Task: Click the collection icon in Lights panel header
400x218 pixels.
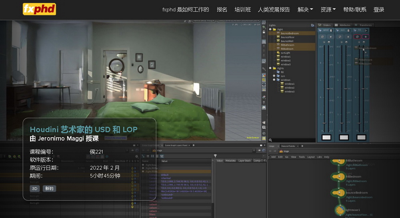Action: click(312, 25)
